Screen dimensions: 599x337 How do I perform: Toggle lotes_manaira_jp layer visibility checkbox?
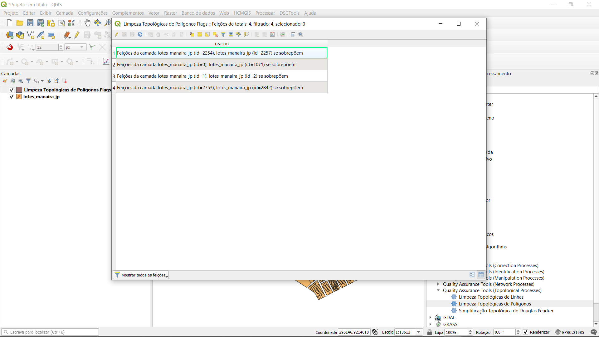point(12,97)
